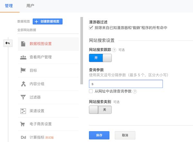Click the channel settings icon beside 渠道设置
Viewport: 193px width, 142px height.
23,111
